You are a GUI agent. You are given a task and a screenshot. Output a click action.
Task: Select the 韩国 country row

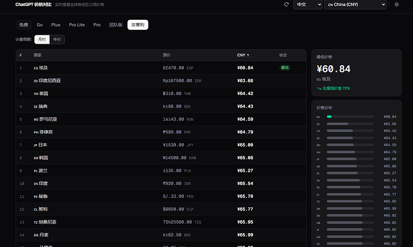pyautogui.click(x=161, y=158)
